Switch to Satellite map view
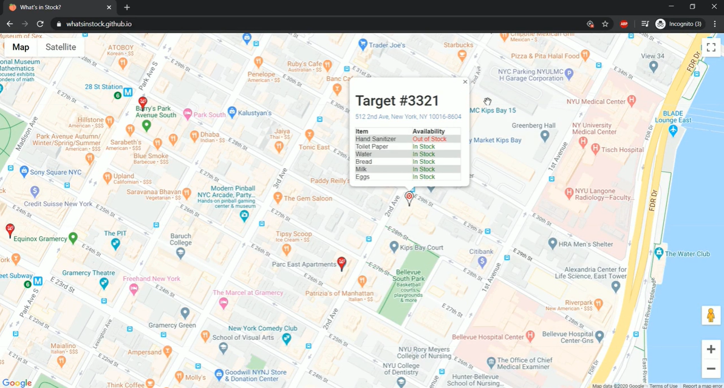 [61, 47]
